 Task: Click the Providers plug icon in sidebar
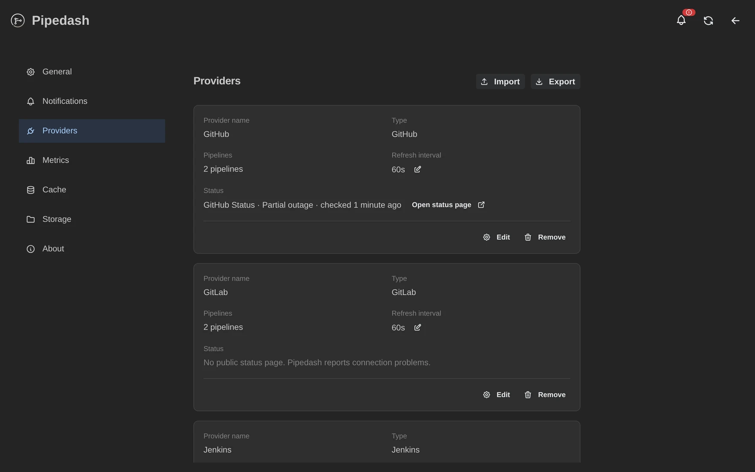pyautogui.click(x=30, y=131)
